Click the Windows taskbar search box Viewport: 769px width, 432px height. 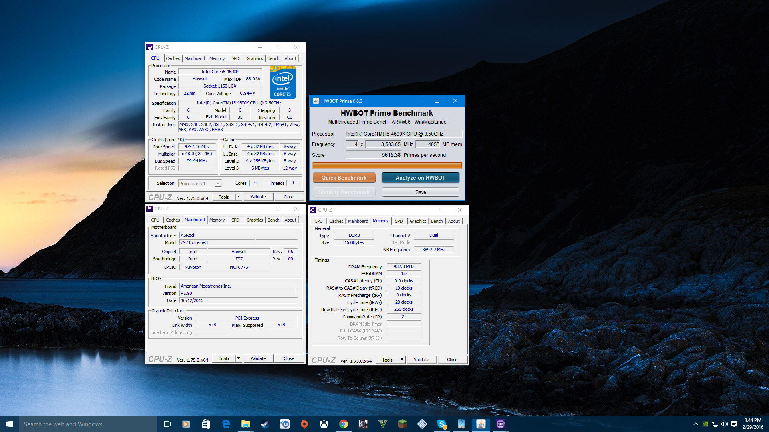[88, 424]
